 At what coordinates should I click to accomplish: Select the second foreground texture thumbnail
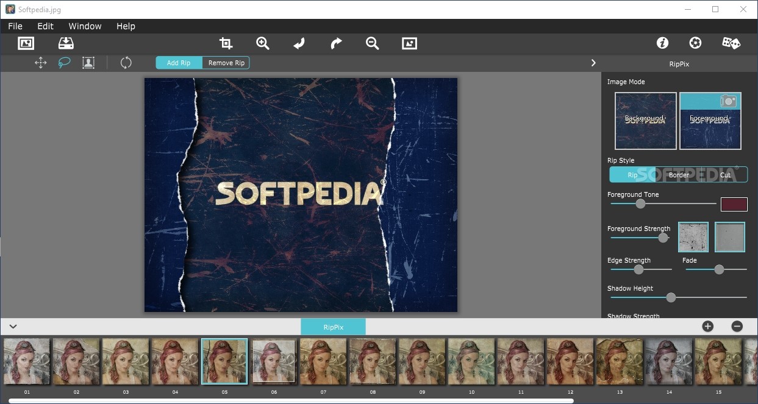pyautogui.click(x=730, y=237)
